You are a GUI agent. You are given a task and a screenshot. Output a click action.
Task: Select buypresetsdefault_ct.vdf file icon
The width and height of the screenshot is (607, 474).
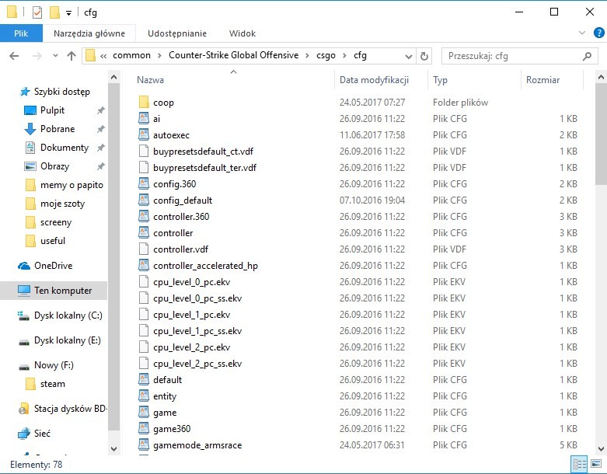(x=144, y=152)
